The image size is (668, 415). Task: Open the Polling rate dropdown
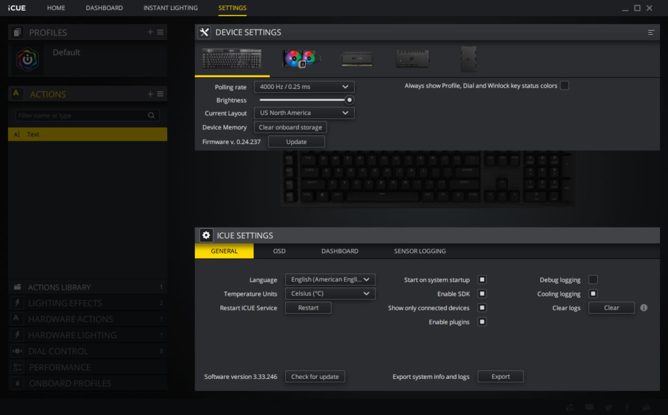[304, 87]
